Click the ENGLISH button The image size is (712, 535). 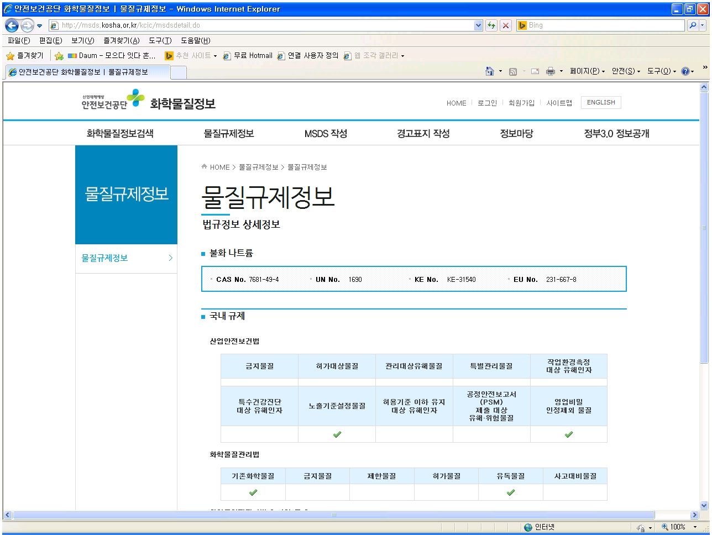coord(601,102)
